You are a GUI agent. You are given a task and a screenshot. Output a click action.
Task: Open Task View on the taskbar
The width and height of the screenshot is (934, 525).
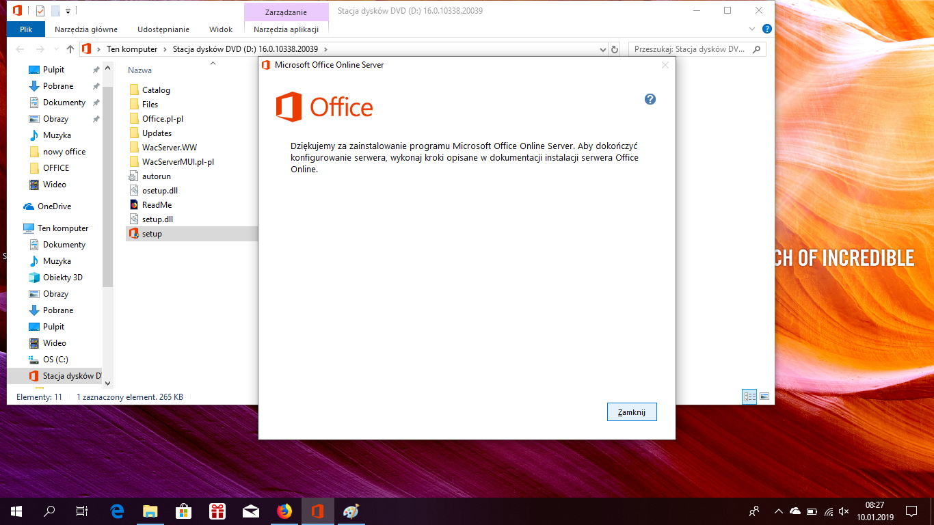(x=82, y=511)
